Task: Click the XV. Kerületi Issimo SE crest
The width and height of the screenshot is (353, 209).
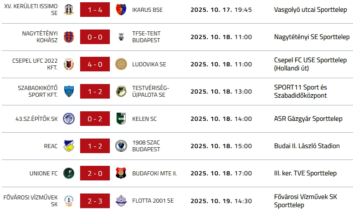Action: [x=69, y=10]
